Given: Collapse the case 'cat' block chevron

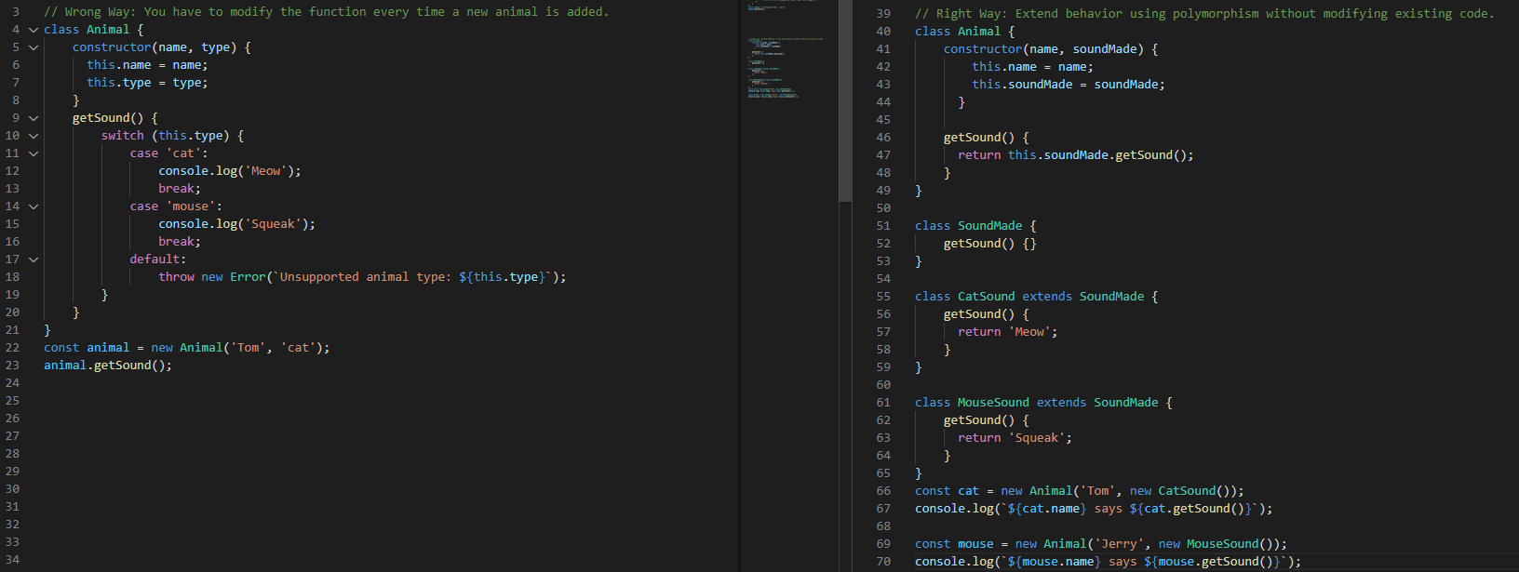Looking at the screenshot, I should [x=34, y=153].
